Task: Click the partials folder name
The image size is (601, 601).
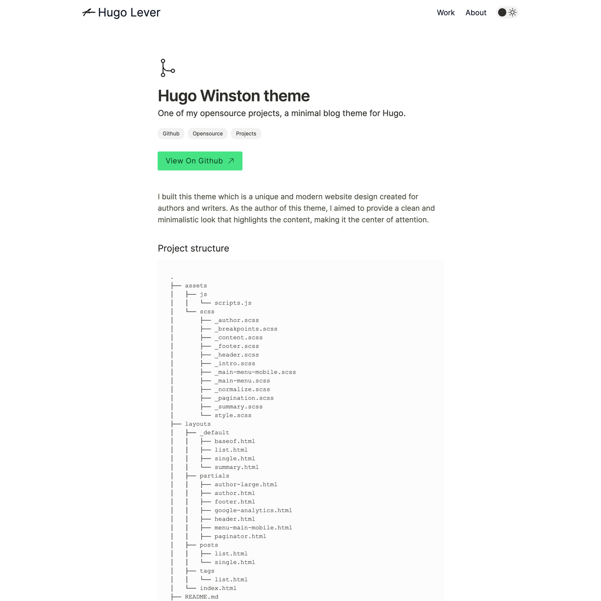Action: (214, 476)
